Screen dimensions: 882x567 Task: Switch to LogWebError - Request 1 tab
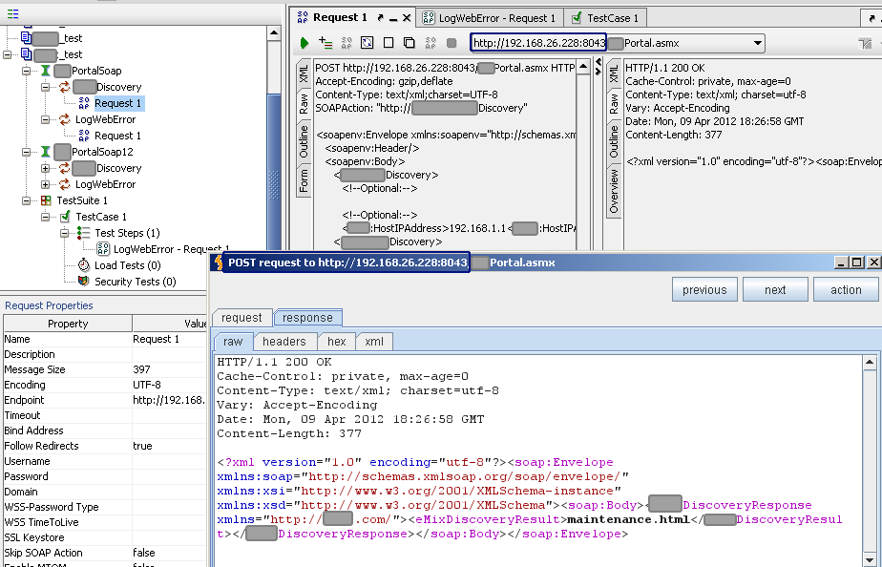tap(490, 18)
